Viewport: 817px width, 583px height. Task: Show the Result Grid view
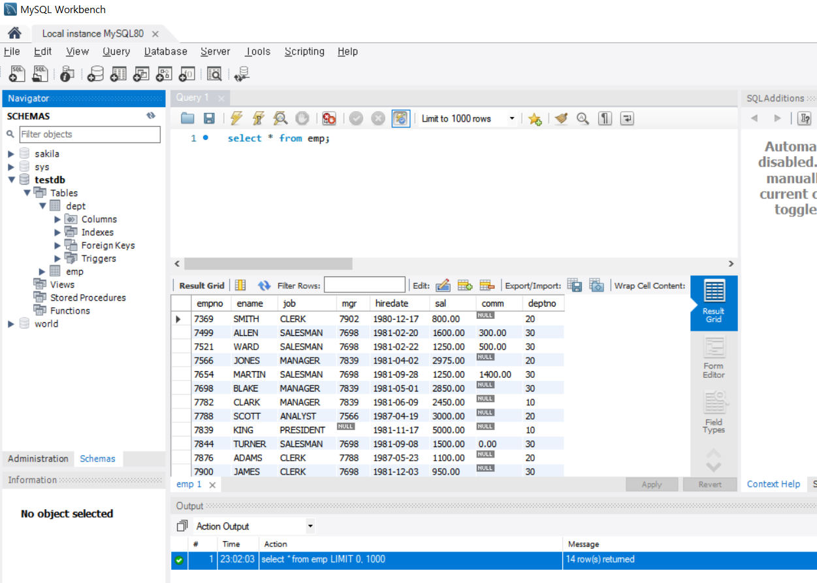pyautogui.click(x=714, y=303)
